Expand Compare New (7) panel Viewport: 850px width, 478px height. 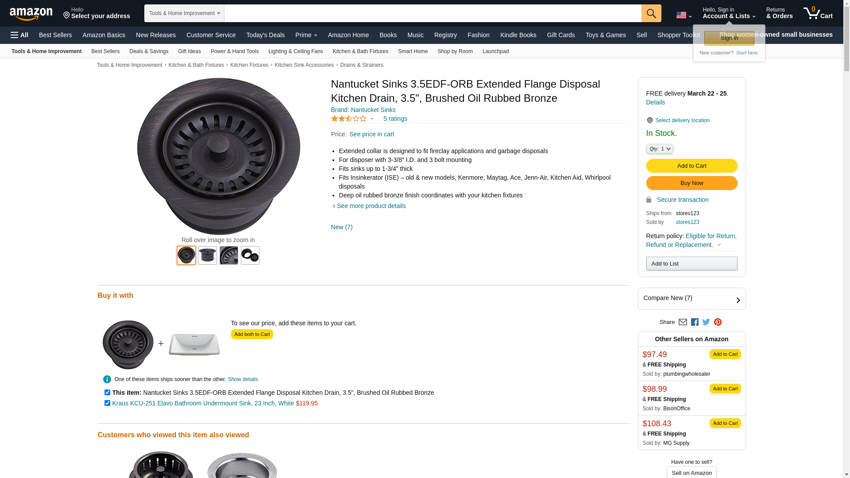click(x=692, y=299)
